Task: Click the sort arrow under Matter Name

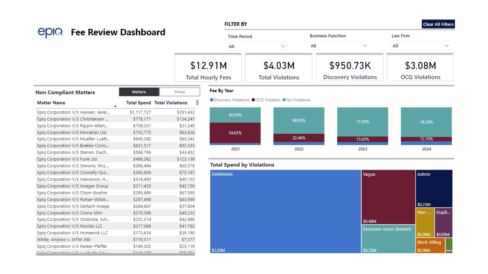Action: (x=115, y=106)
